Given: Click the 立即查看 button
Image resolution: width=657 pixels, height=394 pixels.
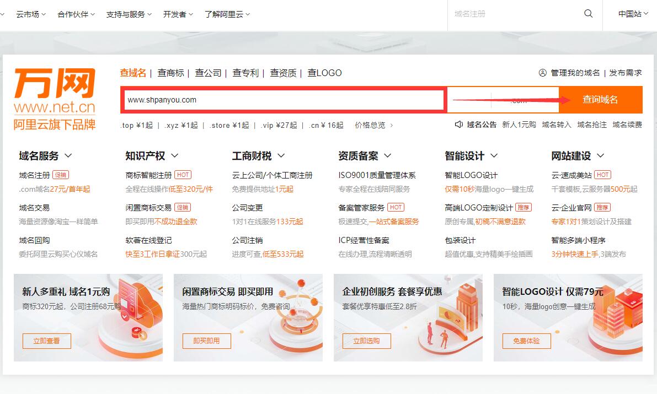Looking at the screenshot, I should pyautogui.click(x=46, y=341).
